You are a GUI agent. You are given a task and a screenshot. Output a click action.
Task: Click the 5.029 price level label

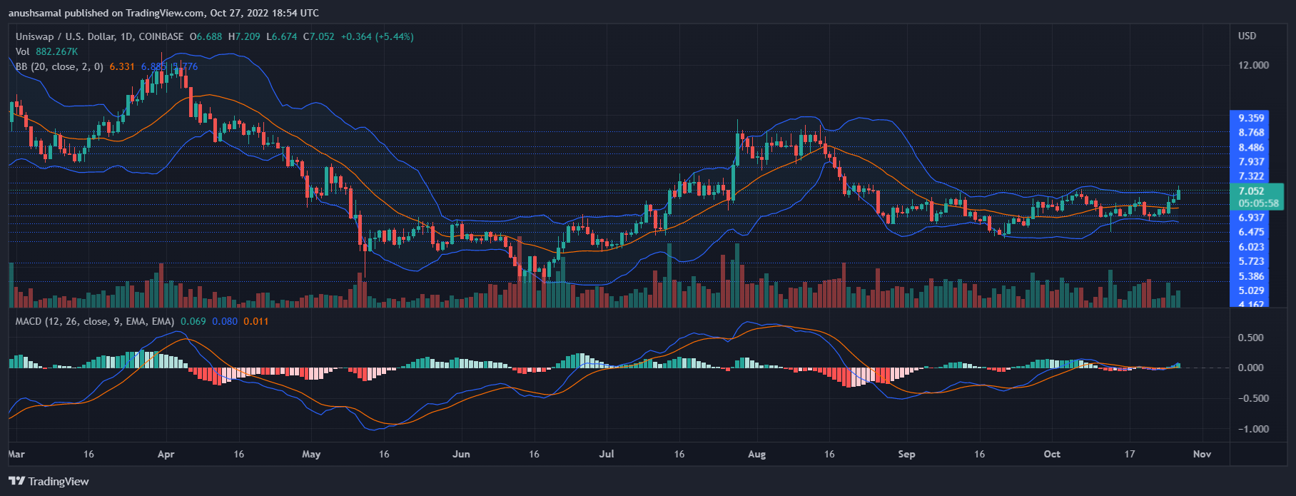[1251, 290]
